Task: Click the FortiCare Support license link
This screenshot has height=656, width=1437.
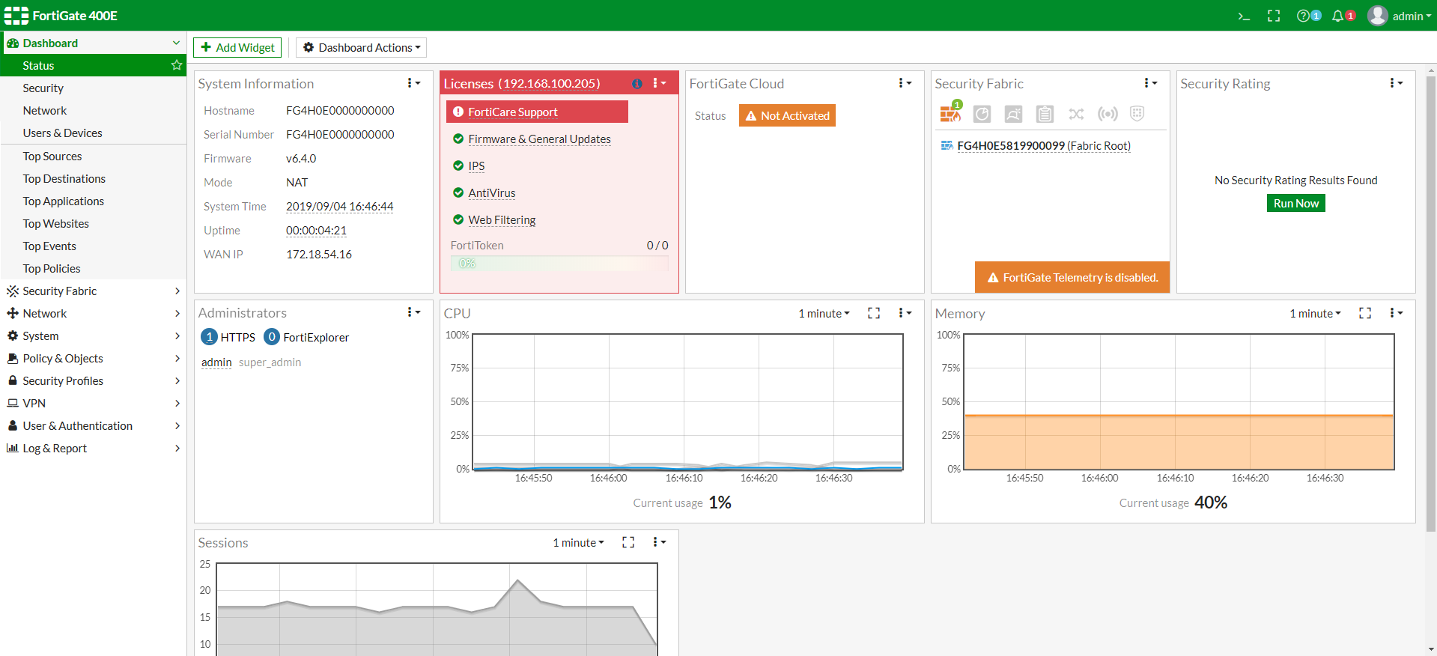Action: click(513, 112)
